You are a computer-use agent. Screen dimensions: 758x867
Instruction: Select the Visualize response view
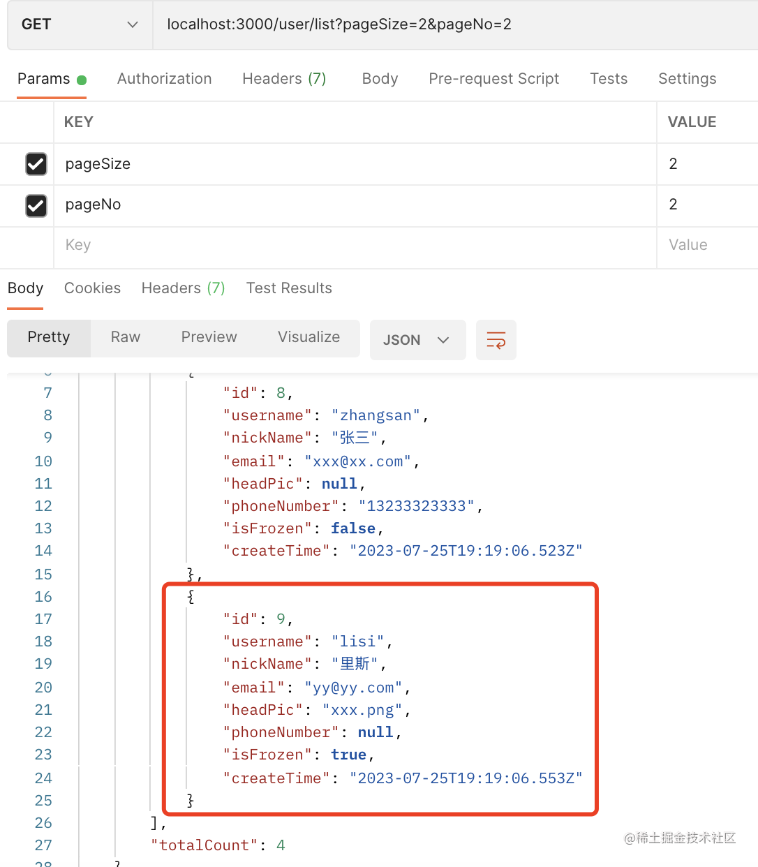point(309,338)
